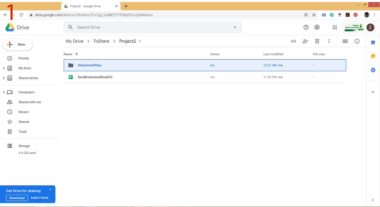Select SendEndevisualEmailV2 file
Screen dimensions: 380x207
[x=205, y=77]
